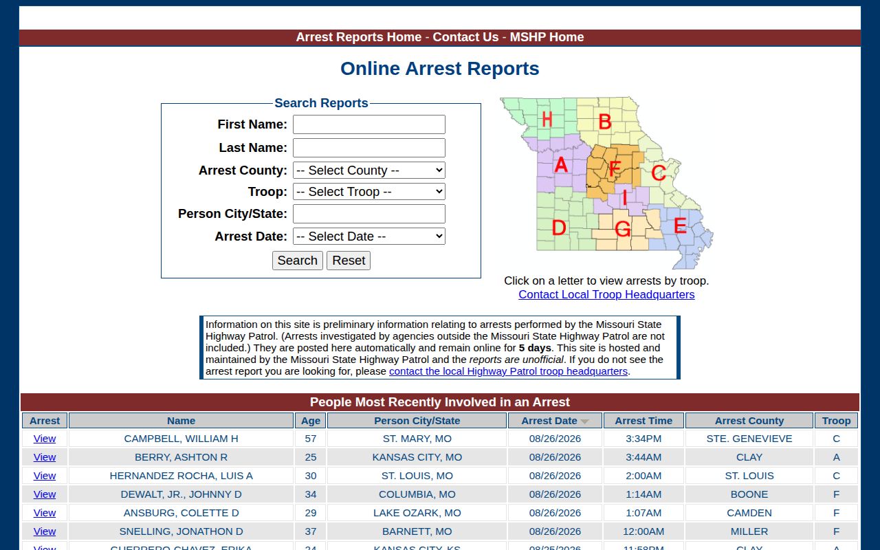Sort by Arrest County column header
The image size is (880, 550).
coord(749,421)
